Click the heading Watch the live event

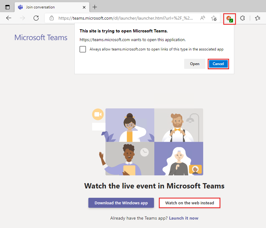click(154, 186)
